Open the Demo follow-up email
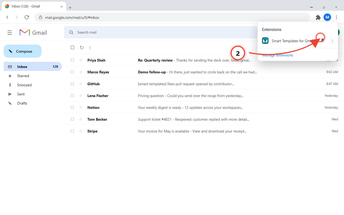The image size is (344, 215). click(x=197, y=72)
